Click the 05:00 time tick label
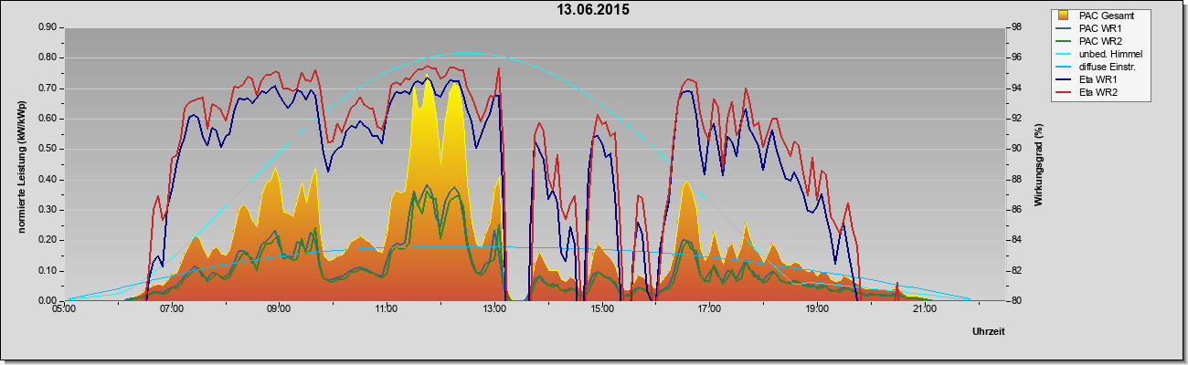Screen dimensions: 1188x365 click(x=64, y=309)
